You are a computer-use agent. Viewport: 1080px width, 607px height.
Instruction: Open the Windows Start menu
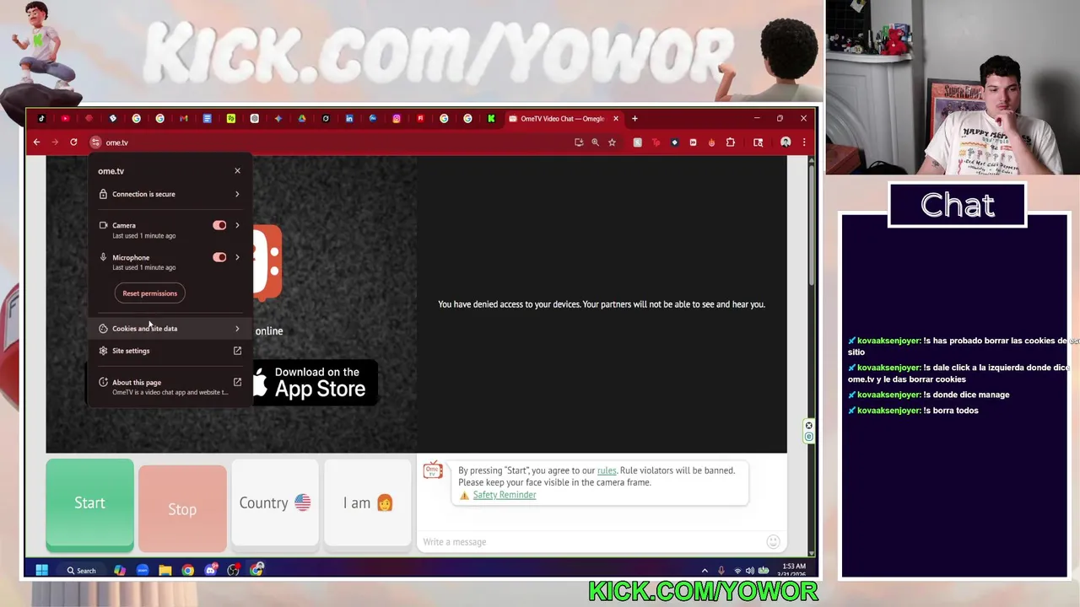41,571
